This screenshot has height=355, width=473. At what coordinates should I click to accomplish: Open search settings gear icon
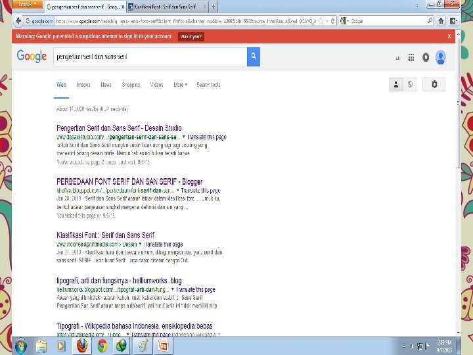click(x=434, y=84)
